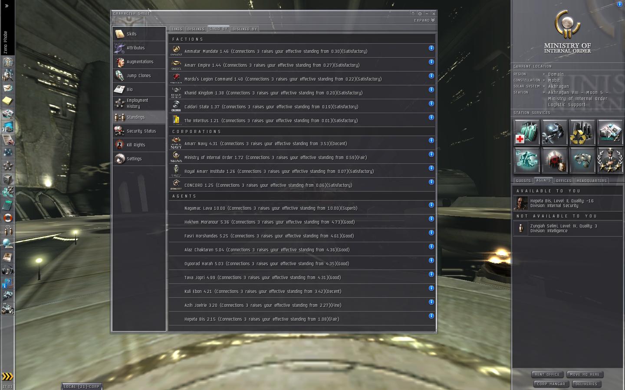This screenshot has width=625, height=390.
Task: Select available agent Hepeta Bis
Action: coord(567,203)
